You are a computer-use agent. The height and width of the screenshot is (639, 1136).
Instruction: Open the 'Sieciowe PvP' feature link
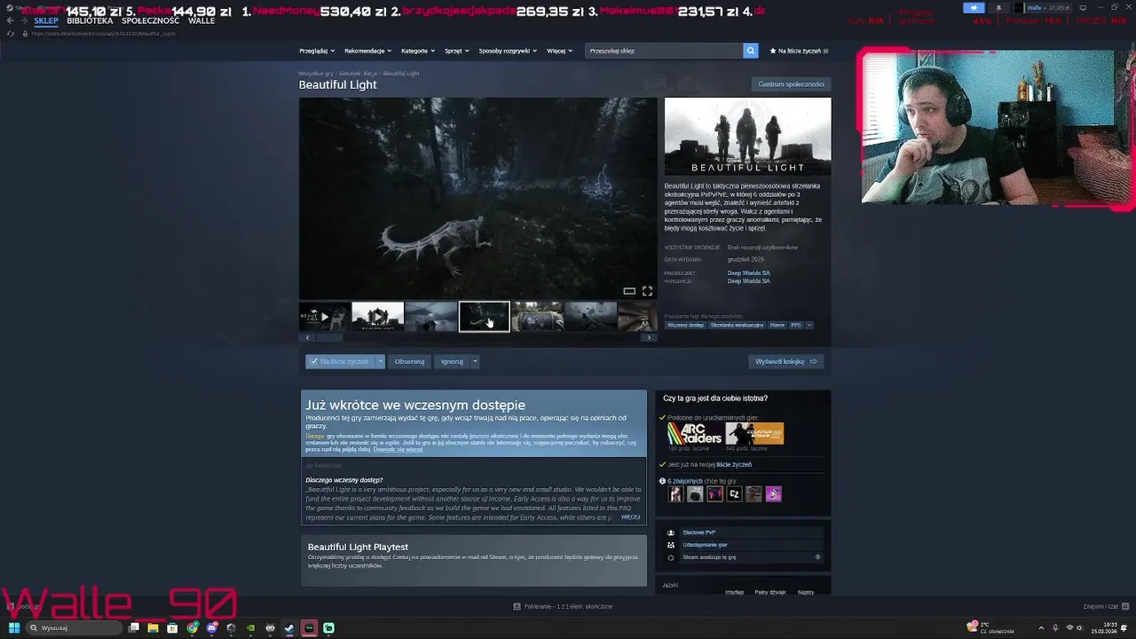coord(698,532)
